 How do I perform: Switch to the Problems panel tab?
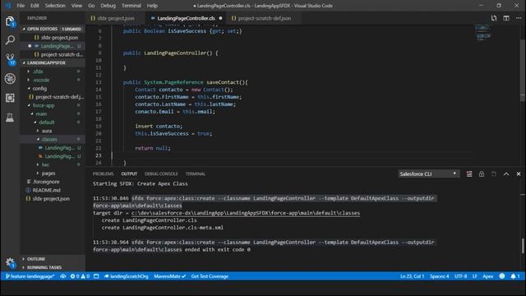point(103,173)
